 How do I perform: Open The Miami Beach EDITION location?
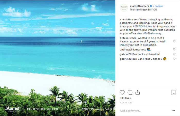pos(143,10)
